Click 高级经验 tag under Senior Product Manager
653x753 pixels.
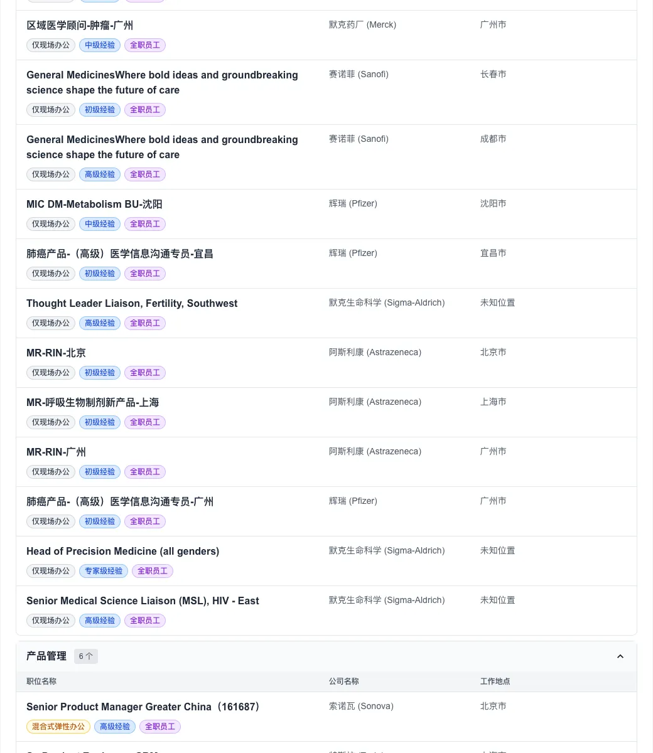coord(115,727)
